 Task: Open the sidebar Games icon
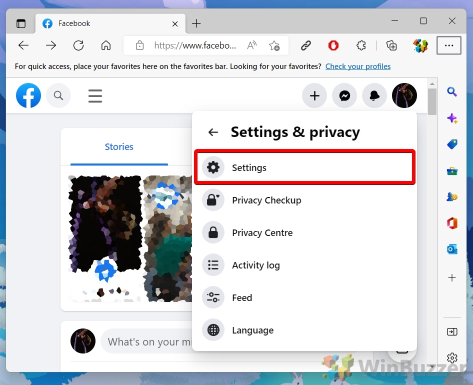[x=452, y=197]
